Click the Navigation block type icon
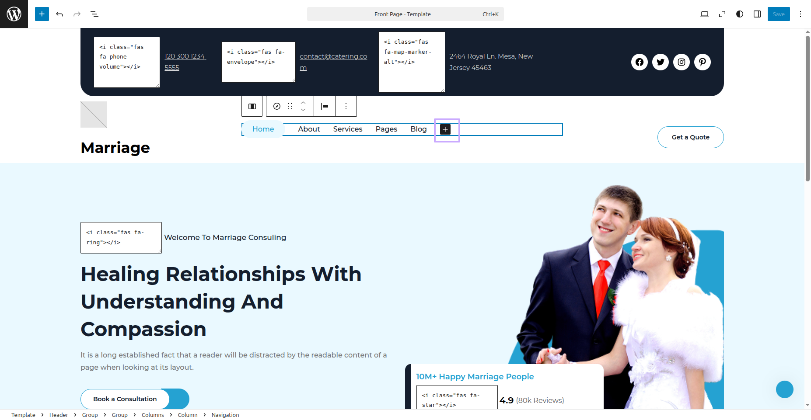811x420 pixels. pos(277,106)
